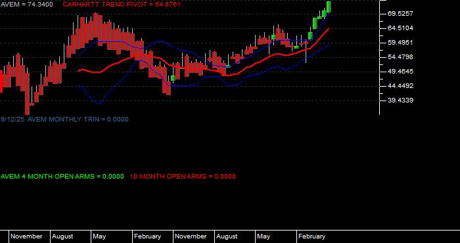The width and height of the screenshot is (460, 243).
Task: Click the CARHARTT TREND PIVOT = 64.8761 label
Action: pos(122,5)
